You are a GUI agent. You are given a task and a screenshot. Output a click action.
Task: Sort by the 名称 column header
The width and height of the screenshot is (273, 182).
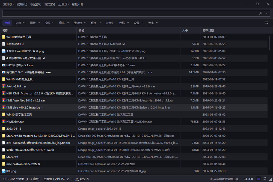pos(38,30)
